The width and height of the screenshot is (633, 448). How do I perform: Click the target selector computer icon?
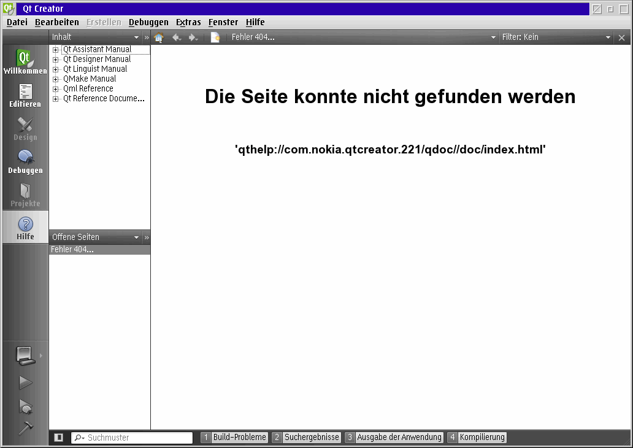[25, 355]
